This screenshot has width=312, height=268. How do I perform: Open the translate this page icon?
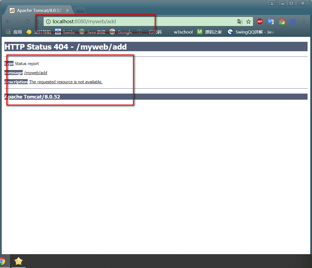[240, 21]
